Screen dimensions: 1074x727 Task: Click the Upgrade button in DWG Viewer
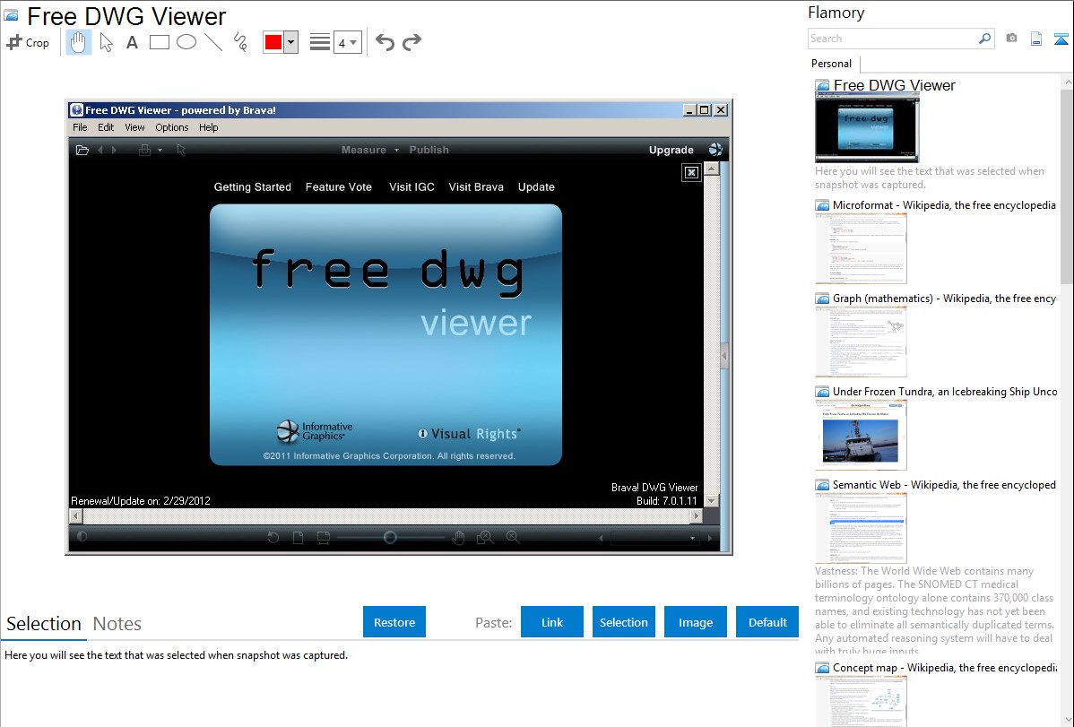click(x=671, y=150)
